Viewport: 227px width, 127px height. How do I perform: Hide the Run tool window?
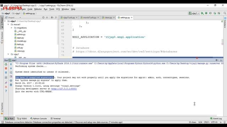click(x=221, y=60)
